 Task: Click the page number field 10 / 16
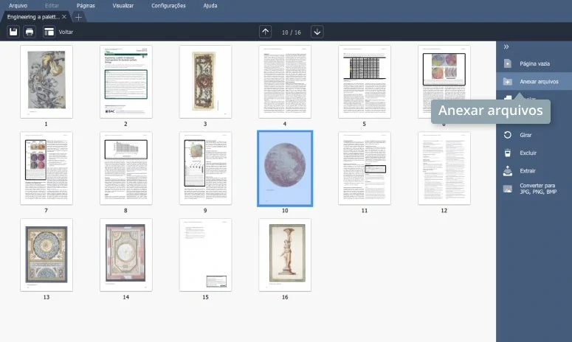292,32
